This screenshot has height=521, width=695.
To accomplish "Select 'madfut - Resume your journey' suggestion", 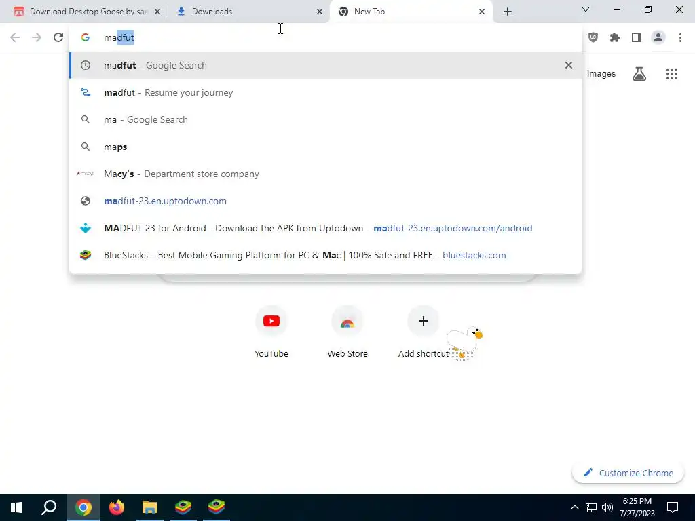I will tap(326, 92).
